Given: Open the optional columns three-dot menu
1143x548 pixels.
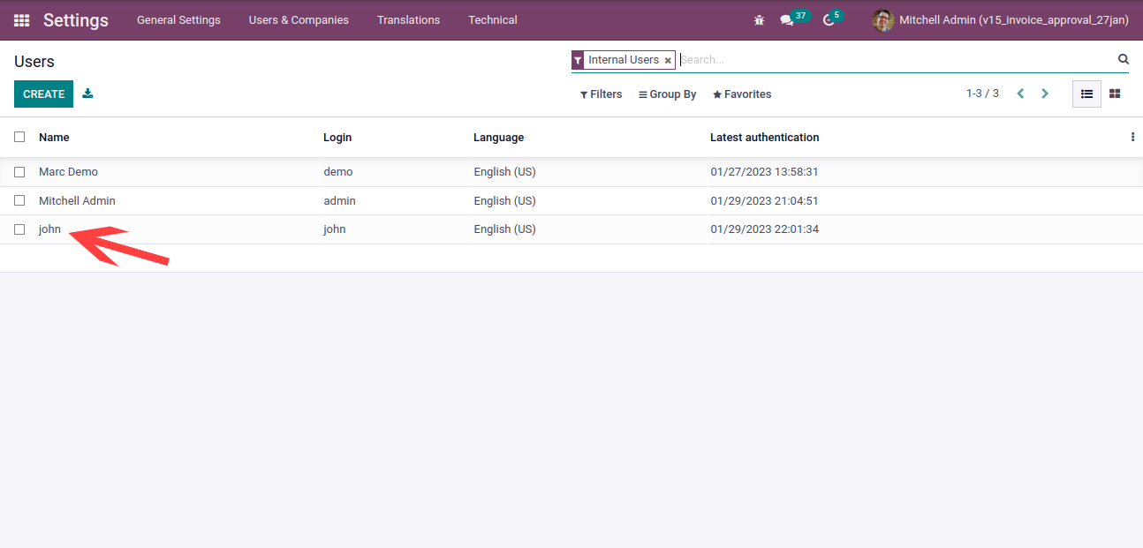Looking at the screenshot, I should coord(1132,137).
